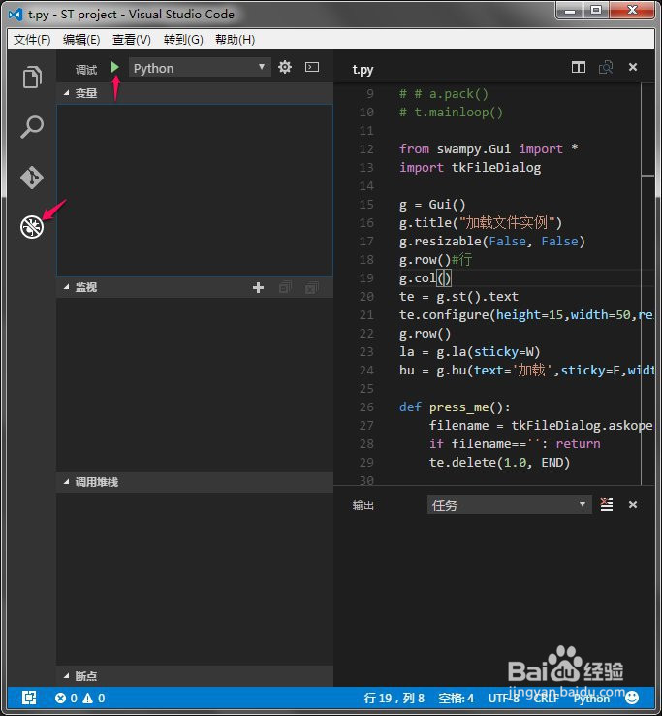Image resolution: width=662 pixels, height=716 pixels.
Task: Click the sync icon in status bar
Action: 29,698
